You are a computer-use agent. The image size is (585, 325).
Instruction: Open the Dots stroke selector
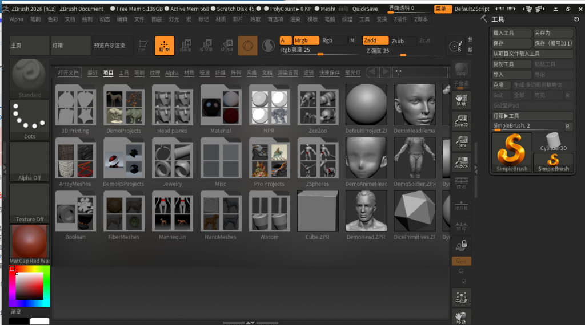[x=30, y=120]
